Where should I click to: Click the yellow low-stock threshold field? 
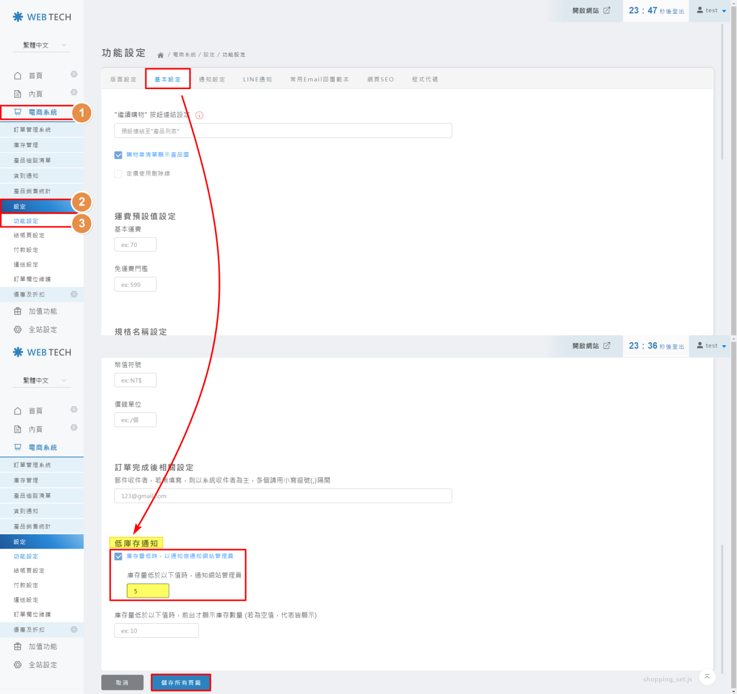(148, 591)
